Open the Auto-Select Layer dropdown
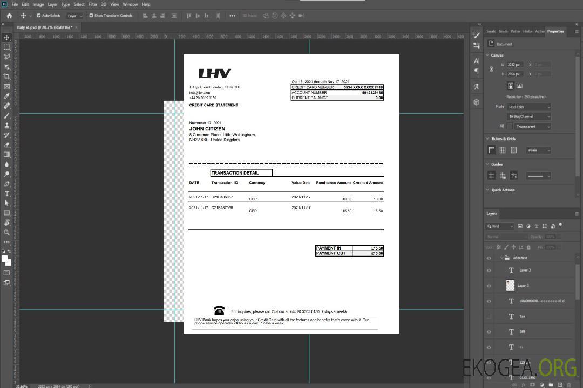This screenshot has height=388, width=583. (x=74, y=16)
